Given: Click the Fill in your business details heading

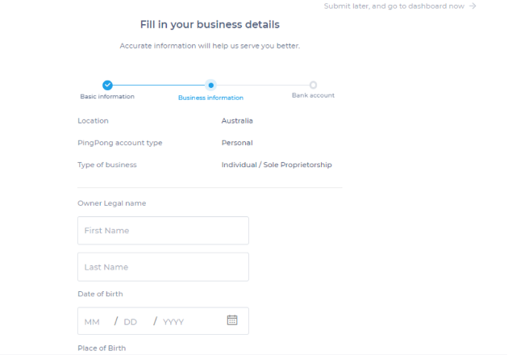Looking at the screenshot, I should coord(210,25).
